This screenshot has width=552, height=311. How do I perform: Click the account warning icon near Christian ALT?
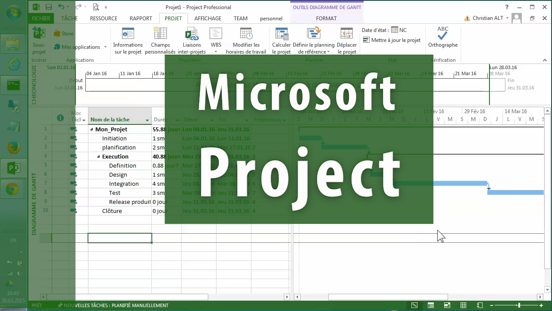pyautogui.click(x=467, y=19)
